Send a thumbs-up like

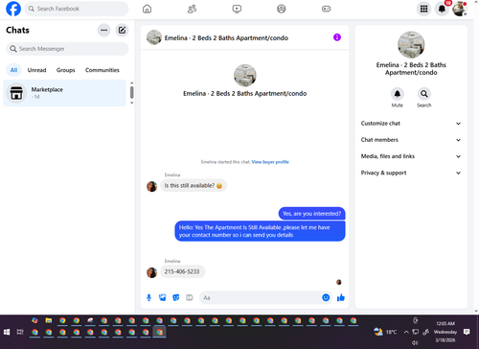pos(341,297)
